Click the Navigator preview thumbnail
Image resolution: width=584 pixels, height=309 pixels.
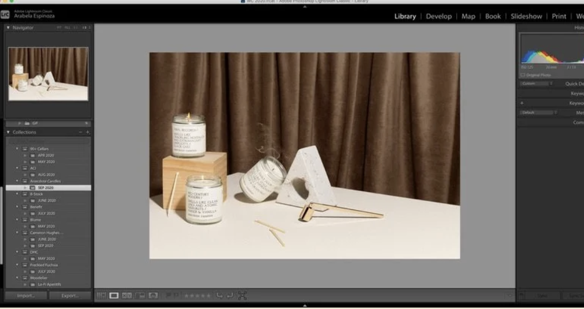pyautogui.click(x=48, y=74)
